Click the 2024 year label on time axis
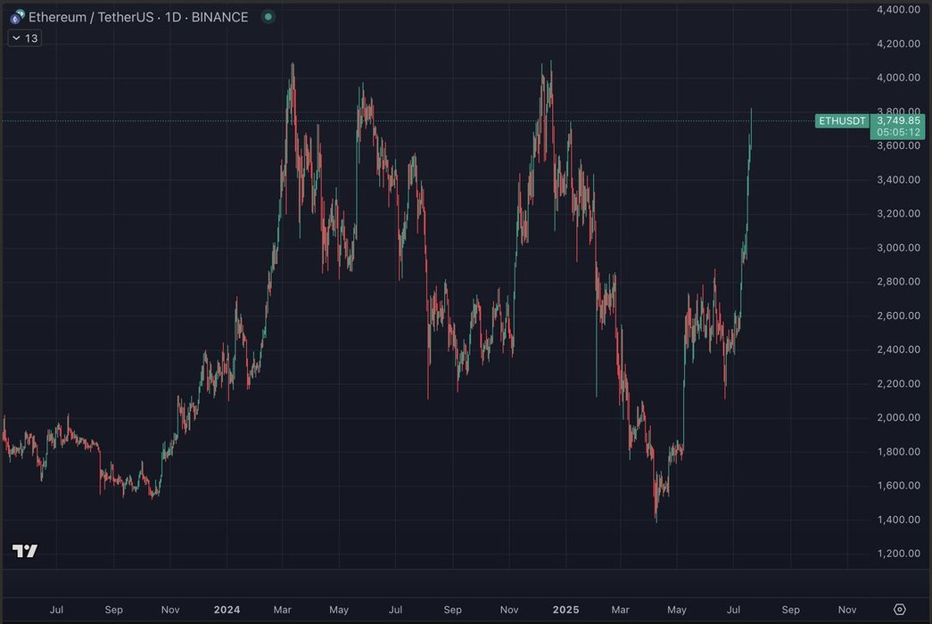The image size is (932, 624). (227, 610)
